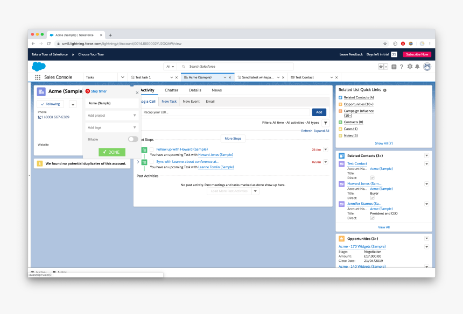Open the browser's three-dot menu
Screen dimensions: 463x314
tap(430, 44)
